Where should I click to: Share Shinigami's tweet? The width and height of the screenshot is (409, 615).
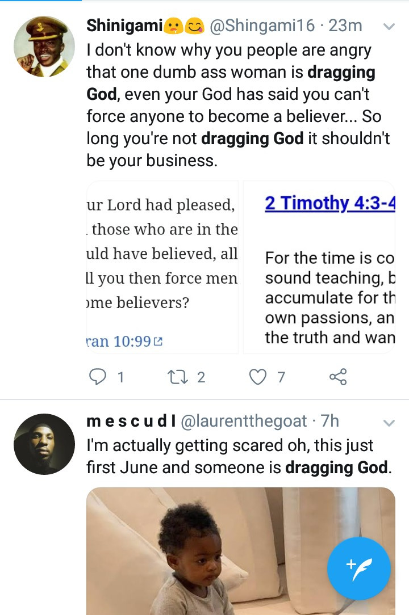[x=338, y=377]
